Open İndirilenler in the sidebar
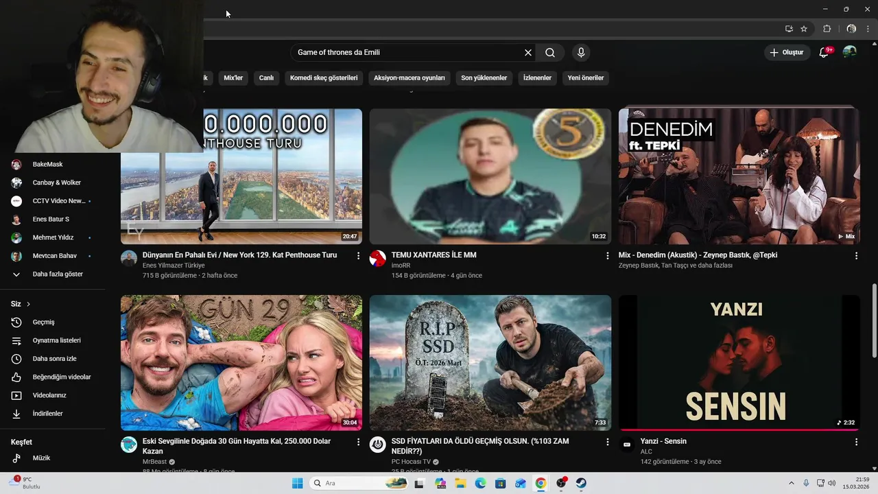This screenshot has height=494, width=878. (x=52, y=414)
